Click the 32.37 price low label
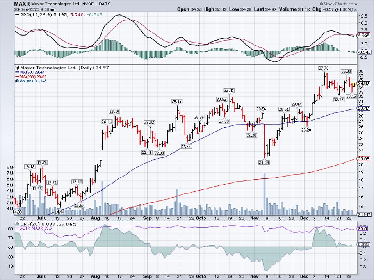 (338, 100)
